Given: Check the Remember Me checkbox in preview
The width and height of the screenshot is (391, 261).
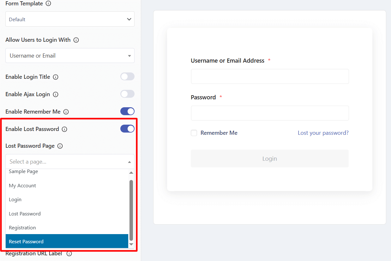Looking at the screenshot, I should tap(194, 133).
